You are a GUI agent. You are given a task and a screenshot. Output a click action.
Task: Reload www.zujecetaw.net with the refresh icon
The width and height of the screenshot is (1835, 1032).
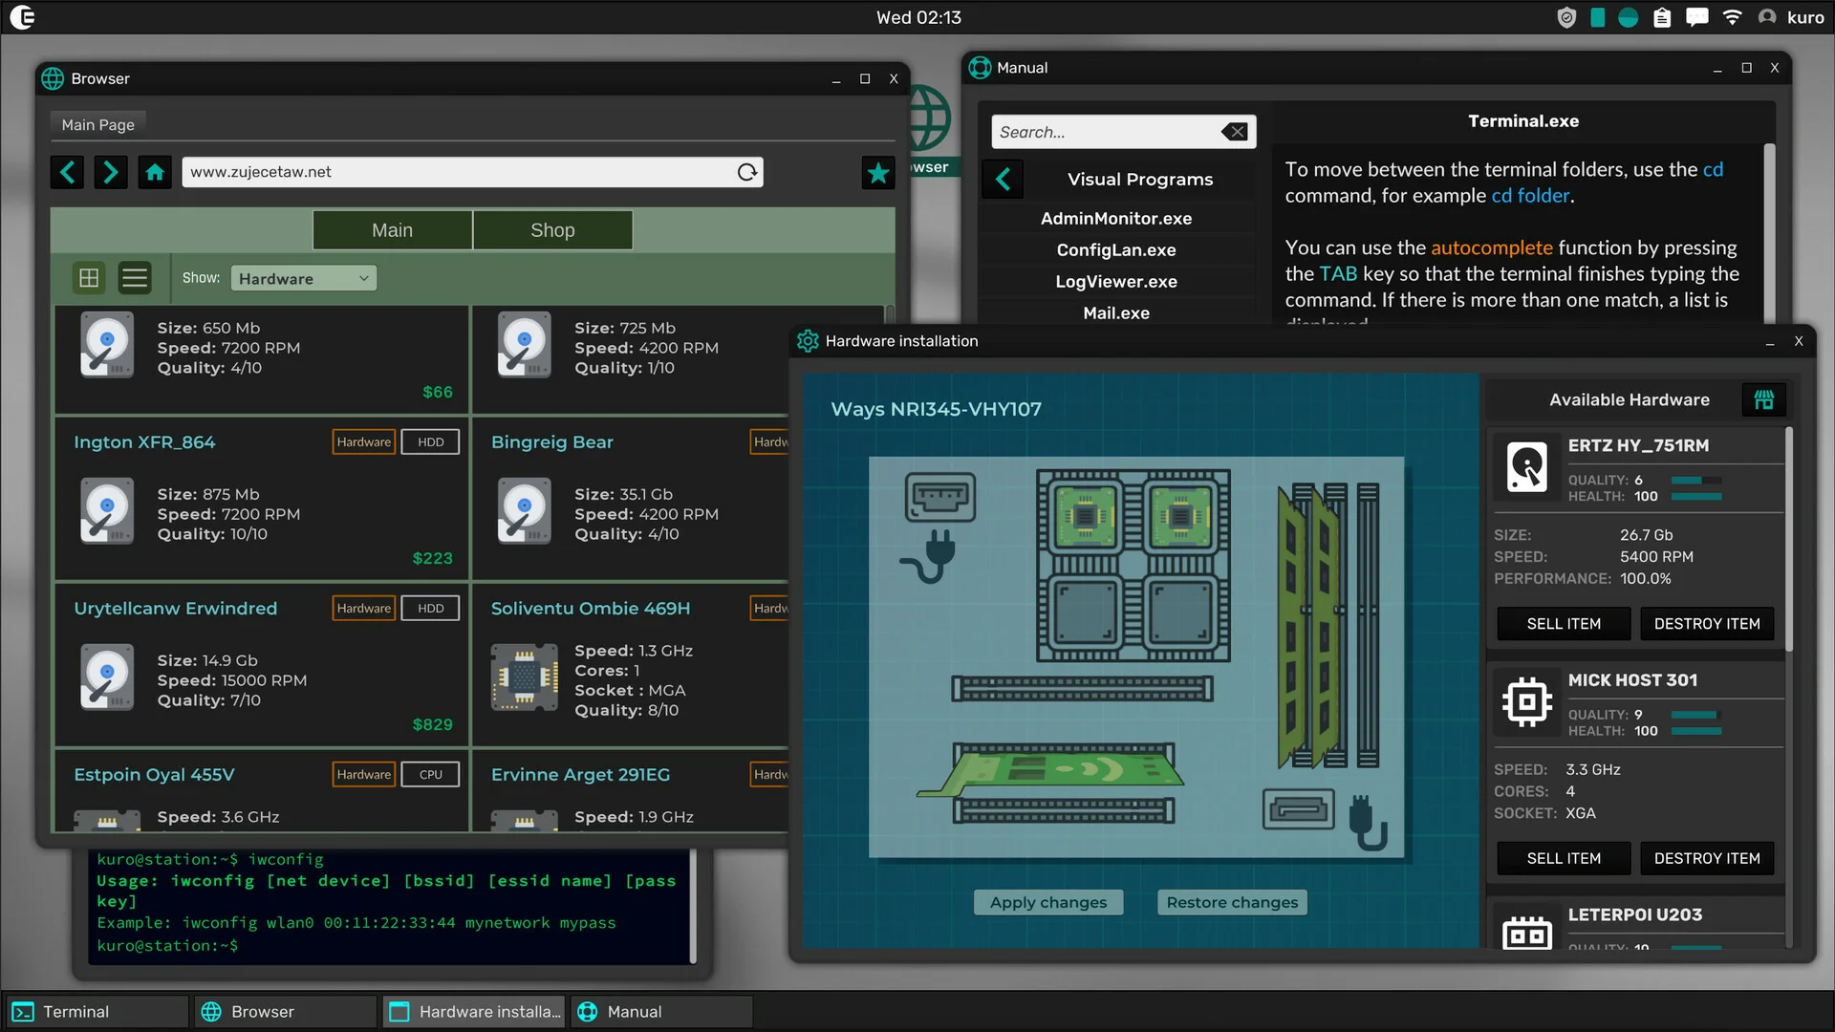pyautogui.click(x=745, y=172)
